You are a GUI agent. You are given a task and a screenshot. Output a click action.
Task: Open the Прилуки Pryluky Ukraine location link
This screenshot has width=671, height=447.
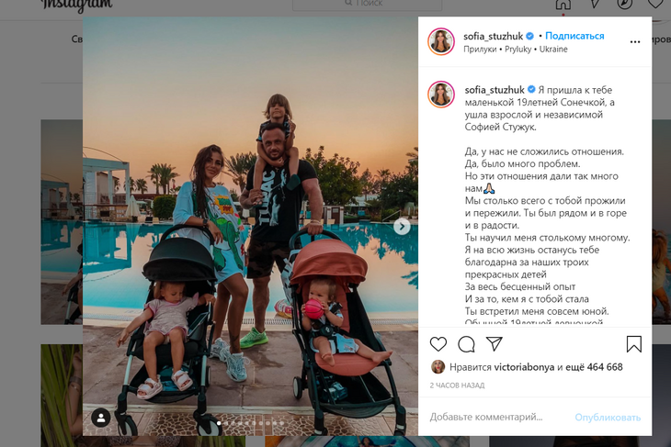[x=516, y=50]
